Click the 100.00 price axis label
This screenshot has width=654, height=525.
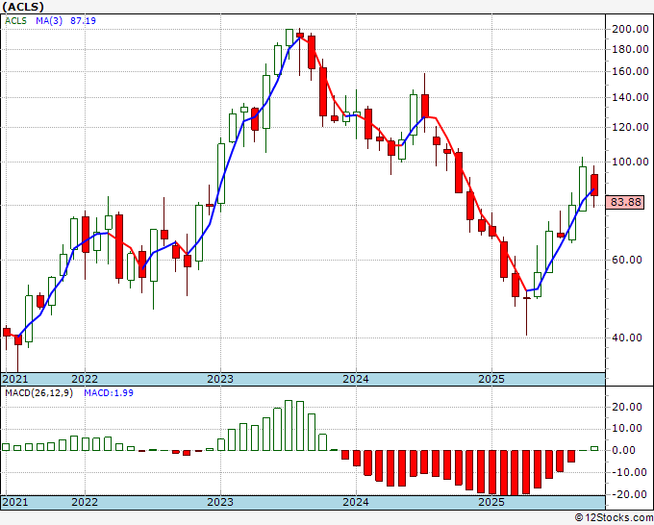tap(630, 162)
